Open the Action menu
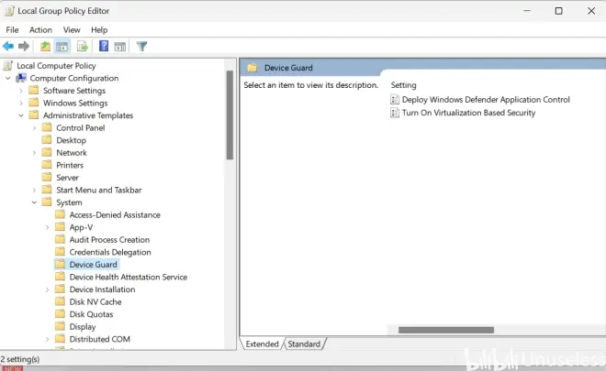 pyautogui.click(x=40, y=29)
